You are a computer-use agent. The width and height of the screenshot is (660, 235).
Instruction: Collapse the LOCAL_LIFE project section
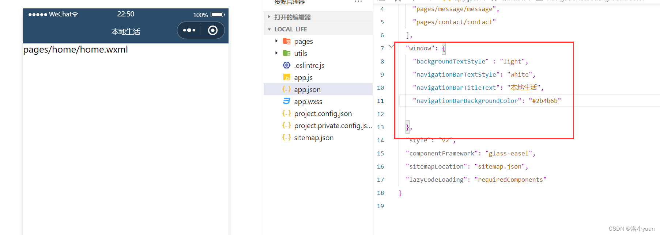269,29
